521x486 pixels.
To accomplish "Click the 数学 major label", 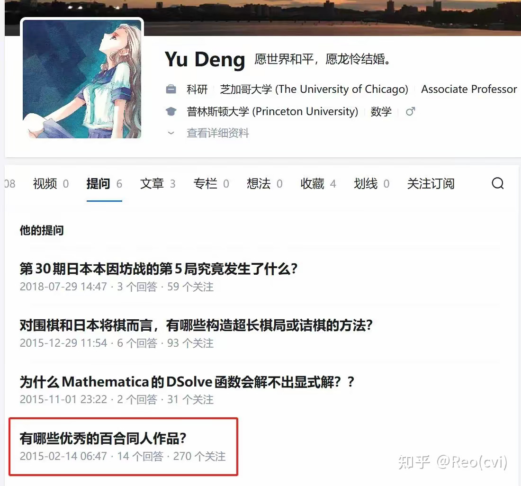I will point(381,111).
